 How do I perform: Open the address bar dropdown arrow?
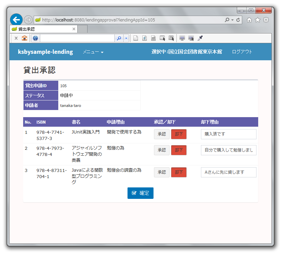click(232, 20)
